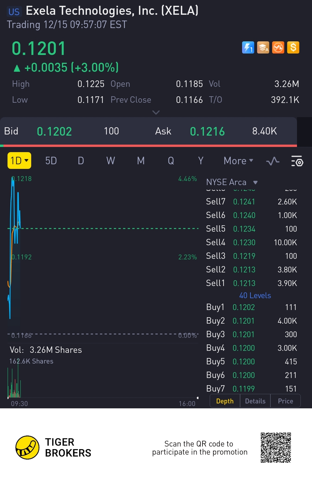
Task: Tap the bid/ask ratio bar
Action: coord(148,146)
